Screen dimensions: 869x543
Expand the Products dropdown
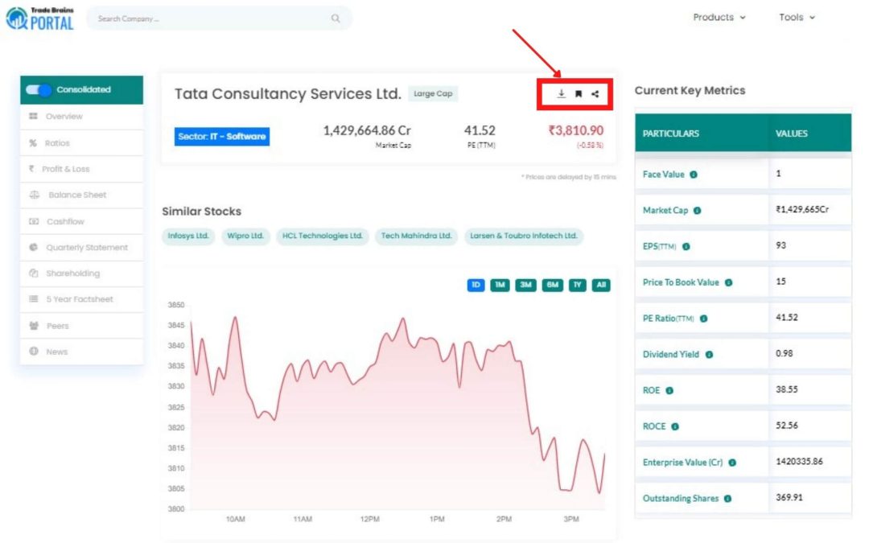point(719,17)
